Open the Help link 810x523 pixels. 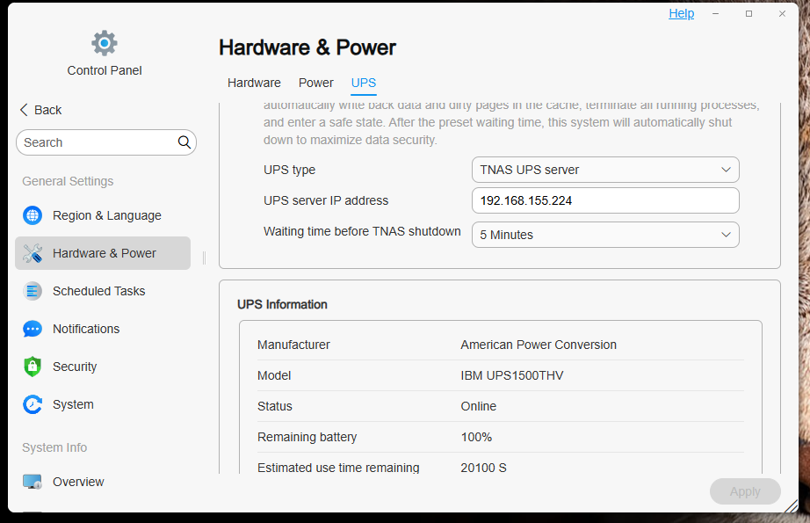coord(682,13)
